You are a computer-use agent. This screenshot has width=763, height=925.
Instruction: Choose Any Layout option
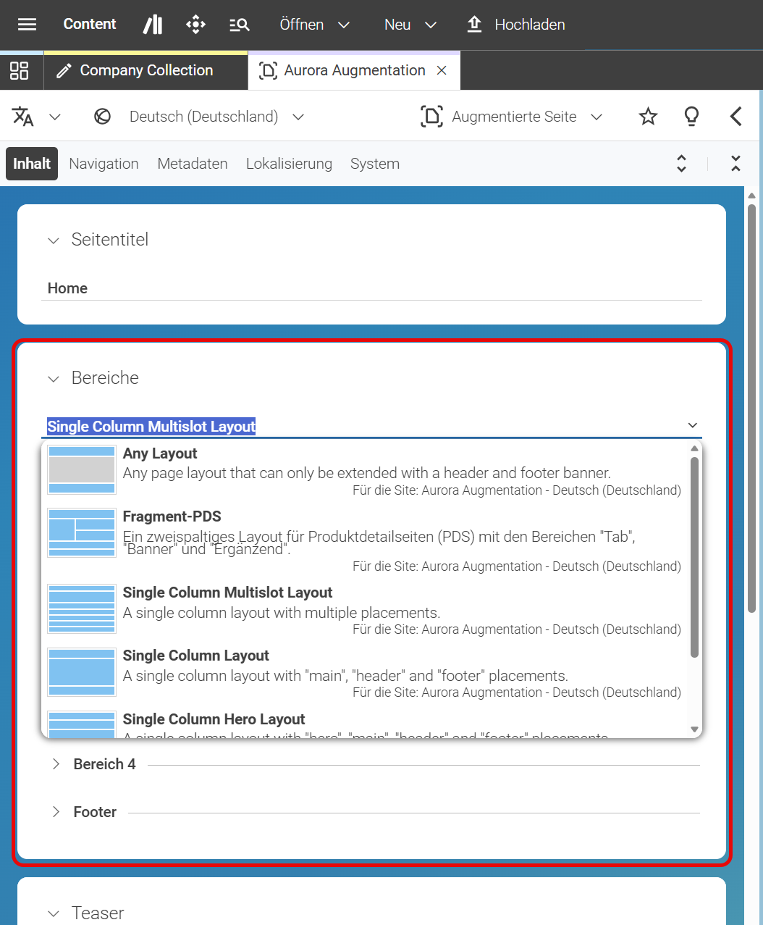[x=366, y=471]
